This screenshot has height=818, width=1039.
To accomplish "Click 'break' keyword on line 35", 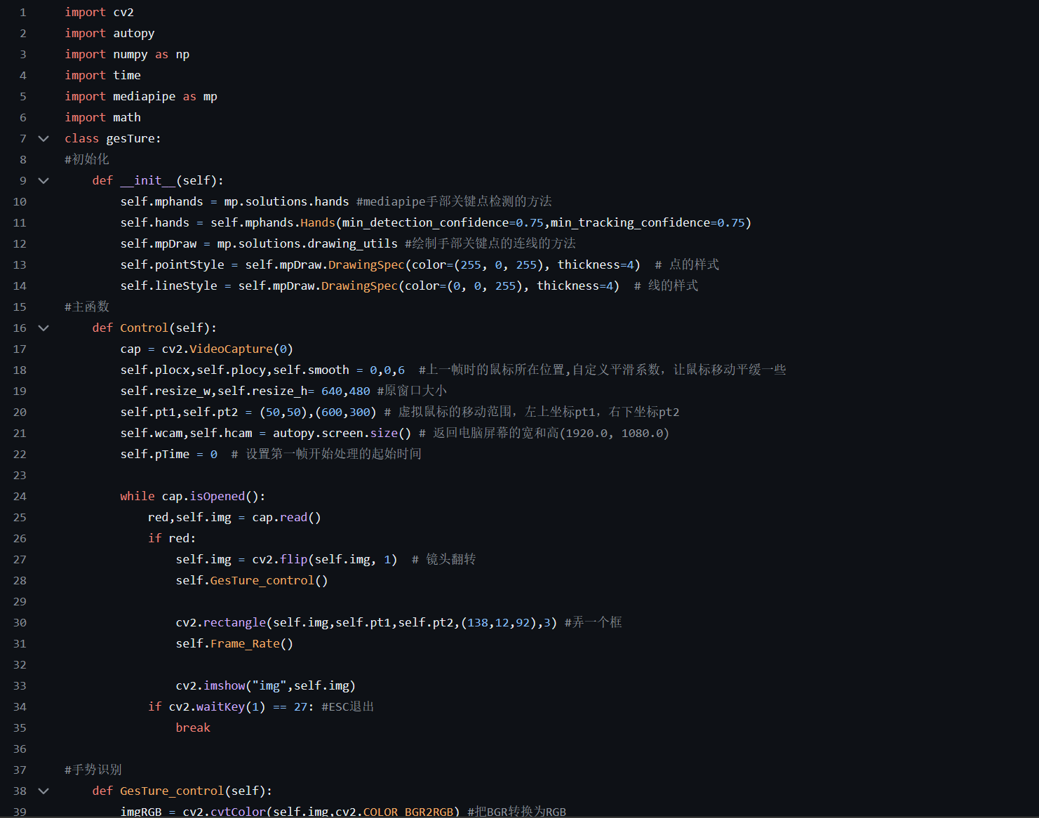I will point(193,728).
